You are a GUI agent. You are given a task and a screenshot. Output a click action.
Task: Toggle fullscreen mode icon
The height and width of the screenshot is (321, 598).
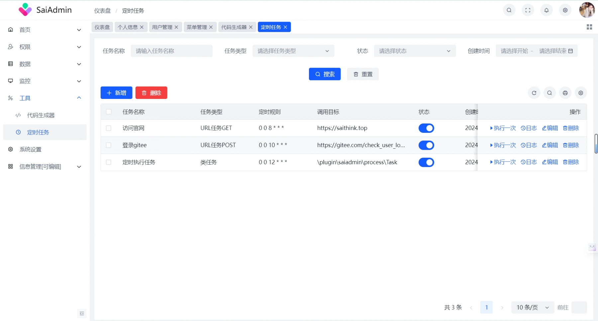[x=528, y=10]
